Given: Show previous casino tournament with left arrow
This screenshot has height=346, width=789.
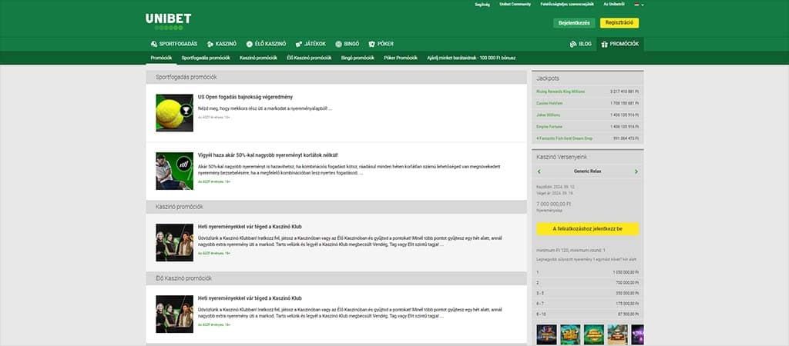Looking at the screenshot, I should click(539, 171).
